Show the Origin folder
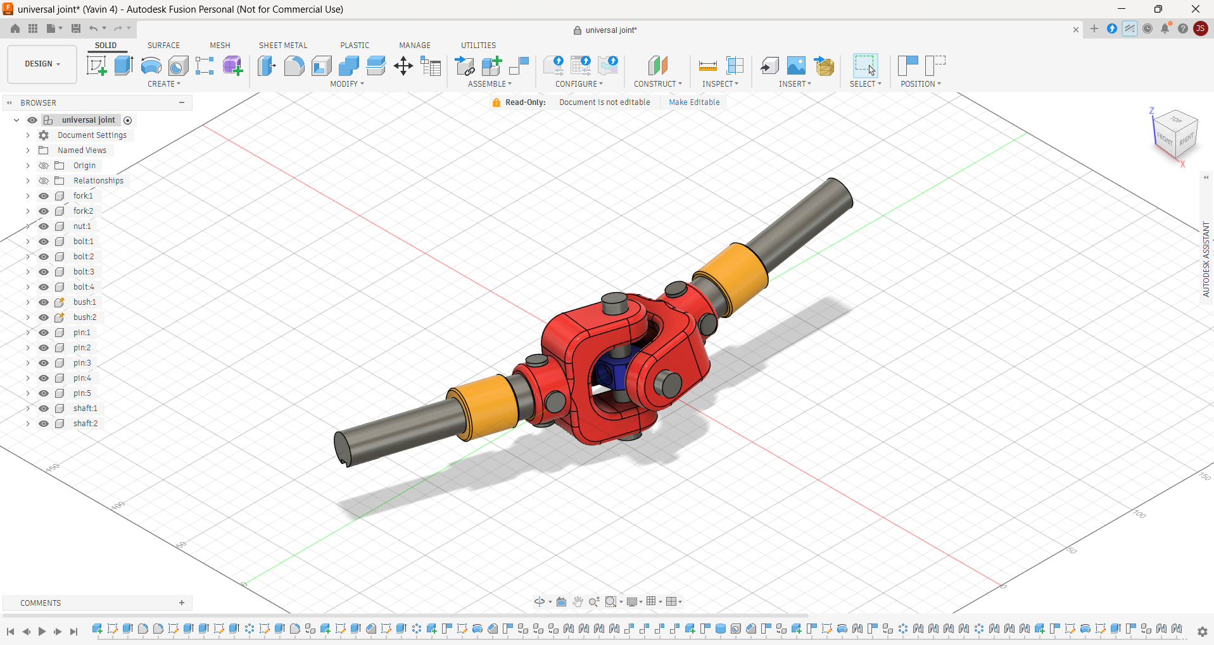The width and height of the screenshot is (1214, 645). coord(44,166)
